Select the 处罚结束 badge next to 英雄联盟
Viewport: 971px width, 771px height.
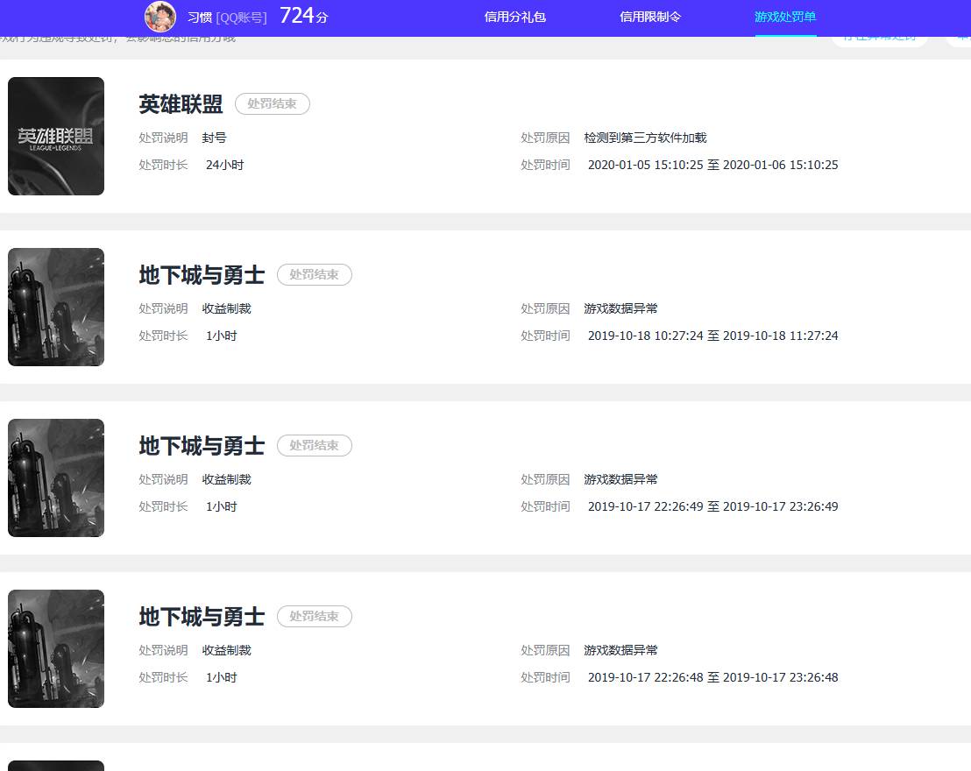coord(272,103)
